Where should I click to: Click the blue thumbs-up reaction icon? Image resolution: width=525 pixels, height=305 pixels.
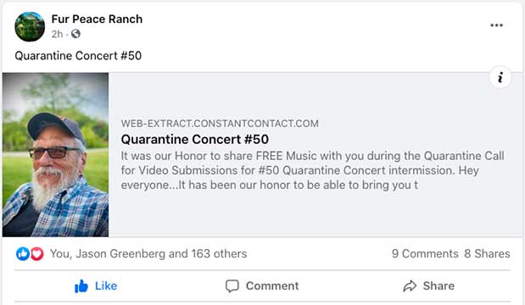[x=23, y=254]
